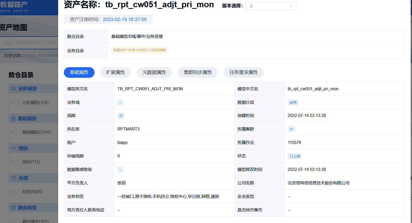This screenshot has width=412, height=223.
Task: Click the 指标 section icon
Action: pyautogui.click(x=14, y=148)
